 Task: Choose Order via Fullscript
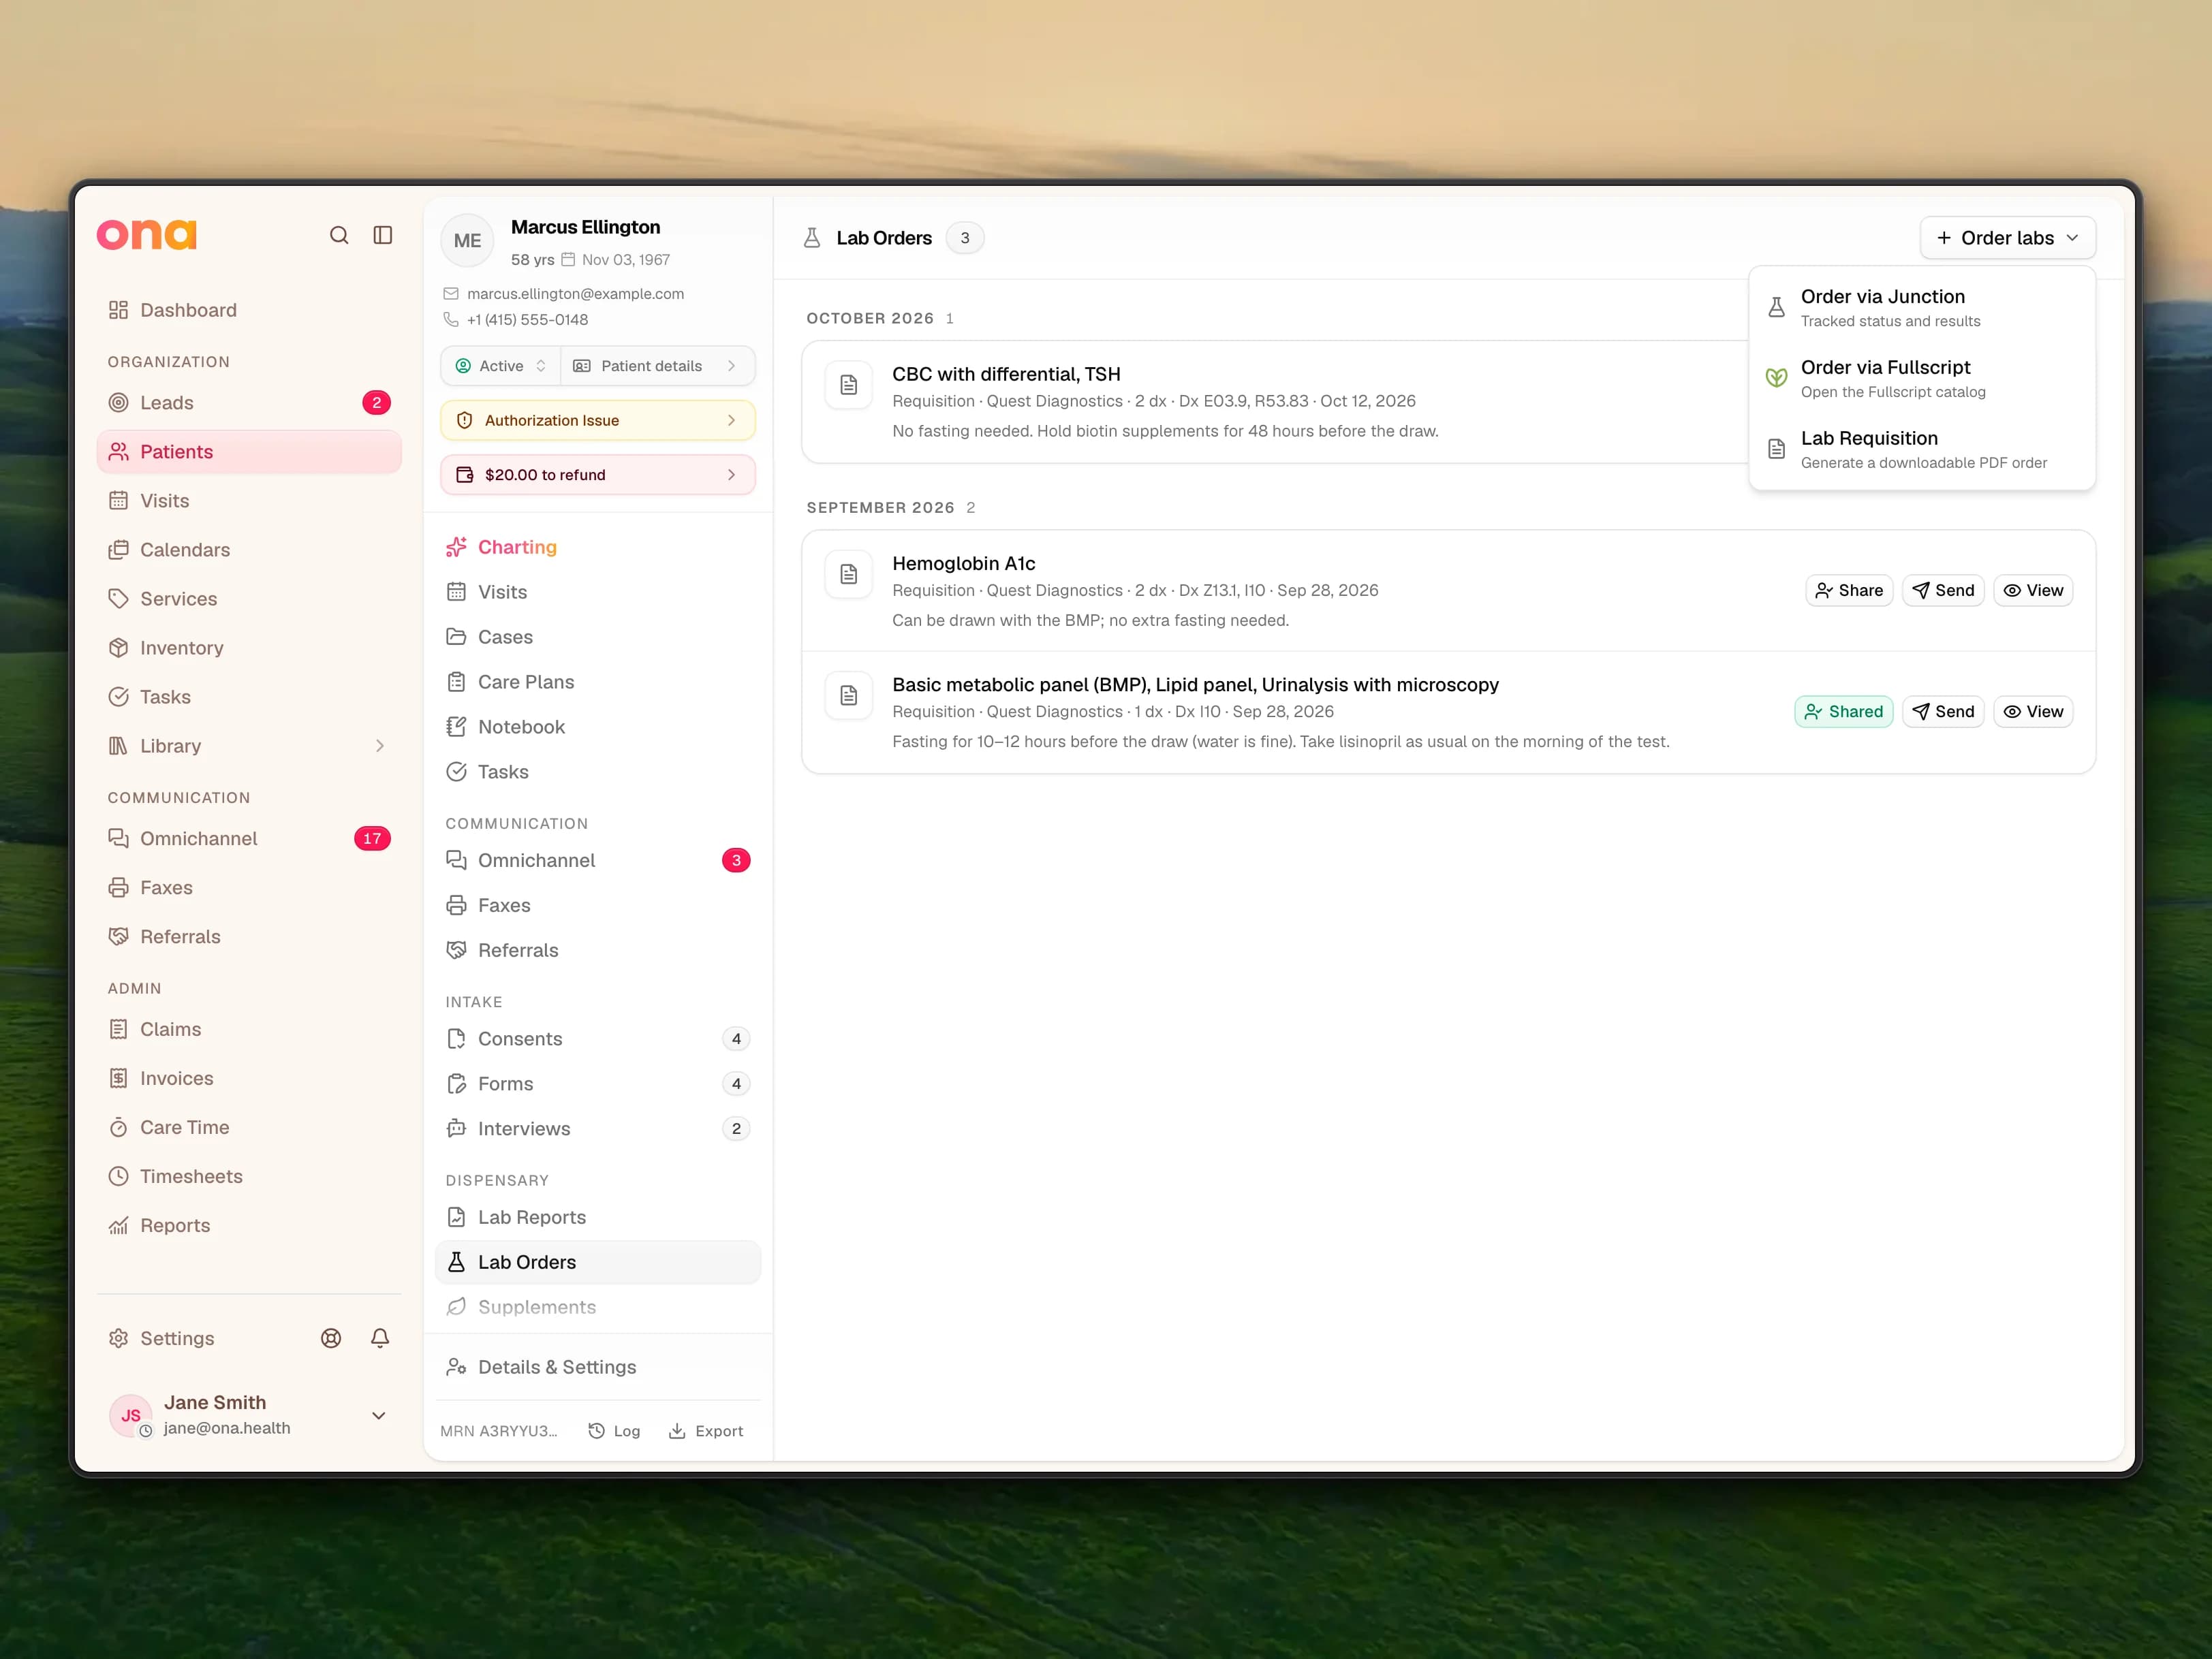coord(1921,378)
